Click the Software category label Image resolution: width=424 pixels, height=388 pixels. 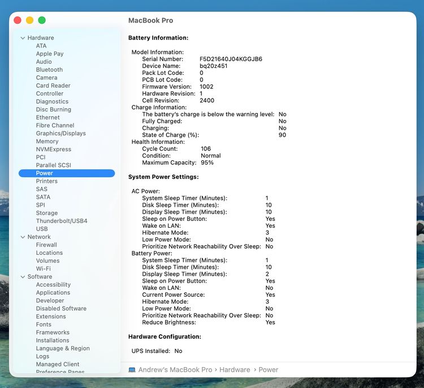40,276
